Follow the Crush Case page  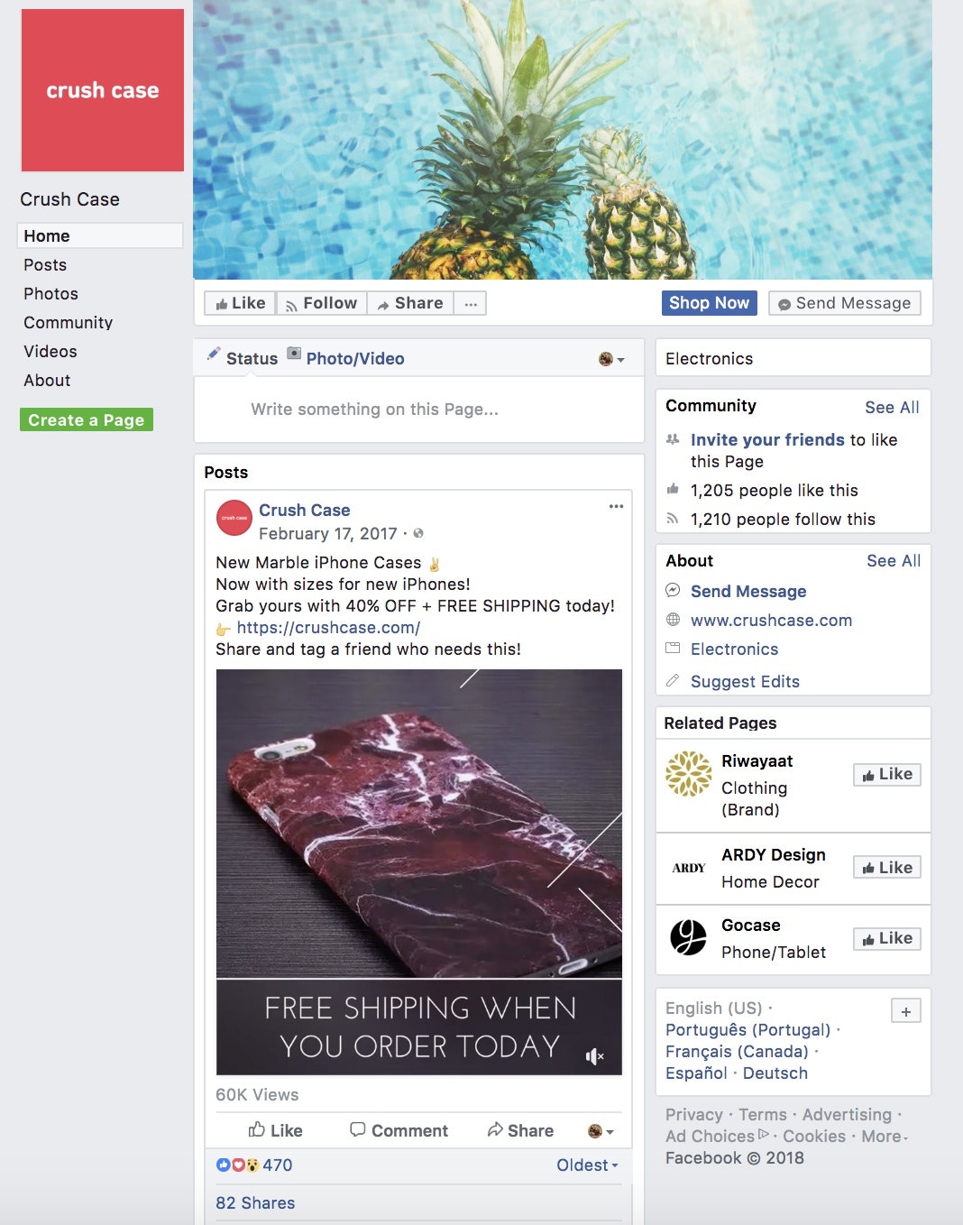pos(322,304)
